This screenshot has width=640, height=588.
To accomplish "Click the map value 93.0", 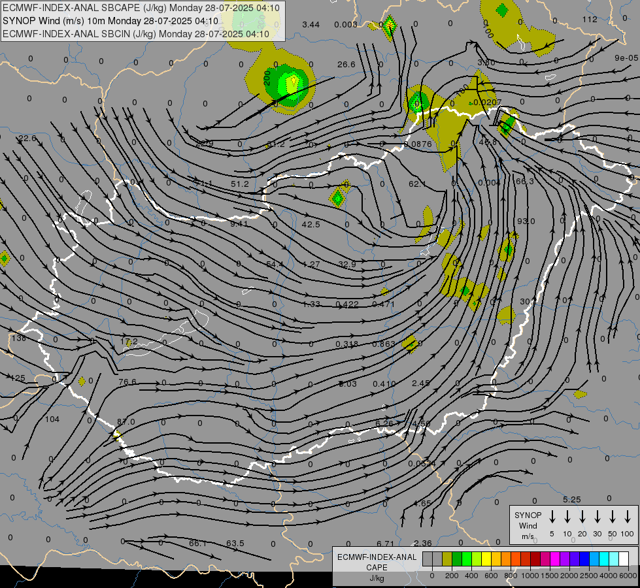I will pos(526,221).
